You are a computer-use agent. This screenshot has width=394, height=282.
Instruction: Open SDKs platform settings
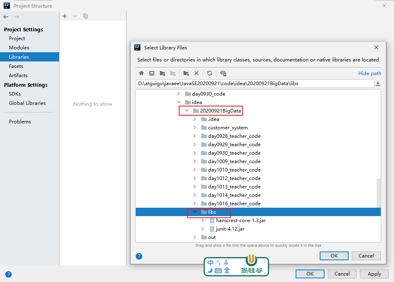click(x=15, y=94)
